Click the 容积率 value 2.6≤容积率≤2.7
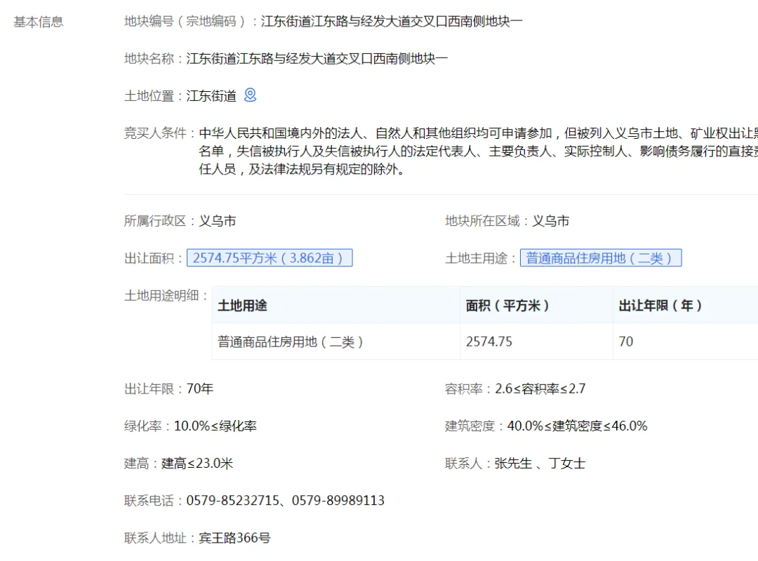This screenshot has width=758, height=561. [540, 388]
